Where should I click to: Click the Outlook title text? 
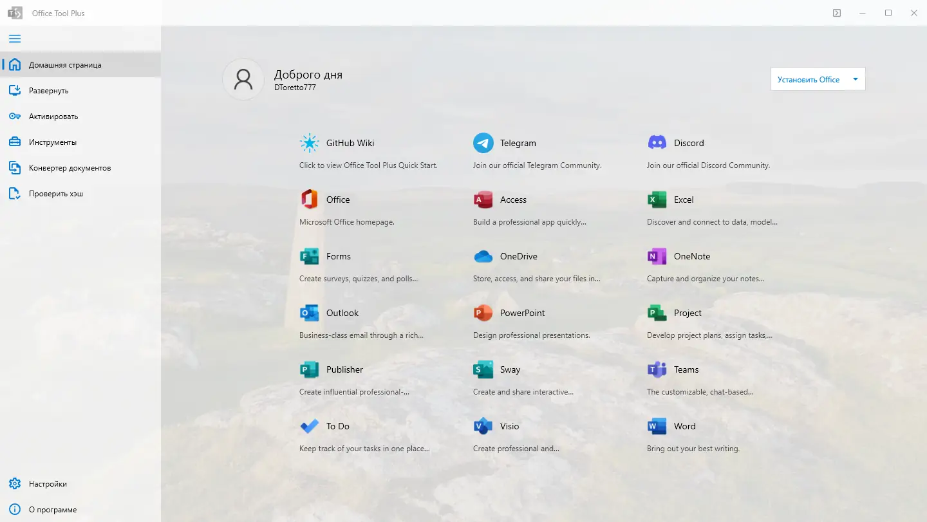point(342,313)
